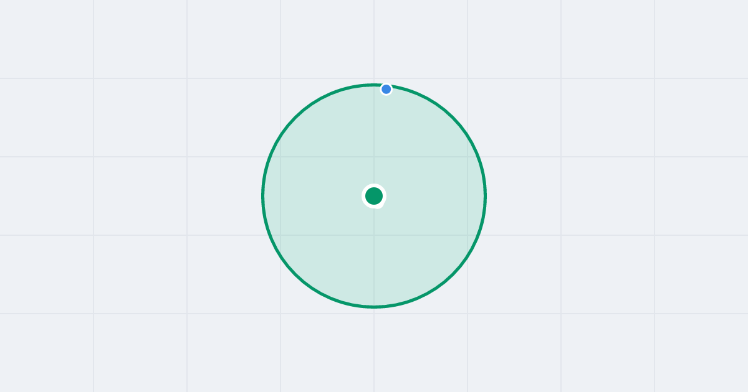The image size is (748, 392).
Task: Click the circle's leftmost edge point
Action: pyautogui.click(x=262, y=196)
